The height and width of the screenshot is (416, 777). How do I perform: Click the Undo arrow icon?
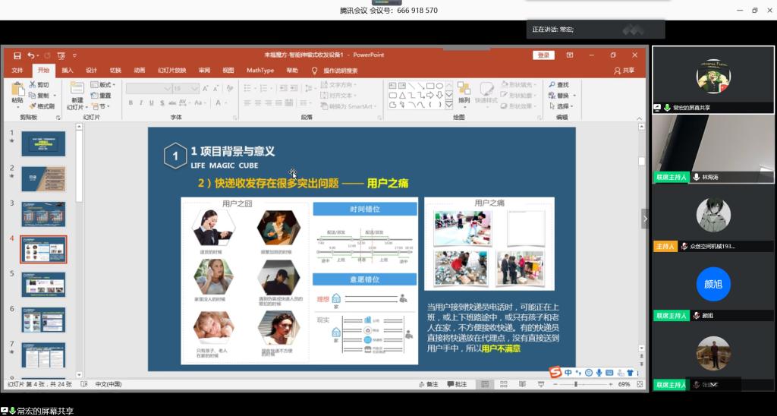point(31,55)
